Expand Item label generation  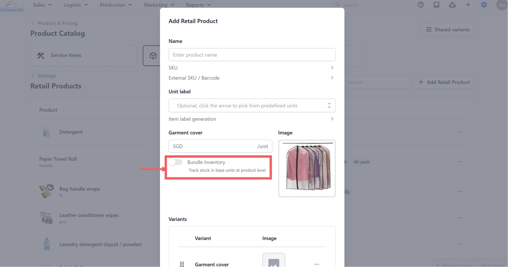[x=252, y=119]
